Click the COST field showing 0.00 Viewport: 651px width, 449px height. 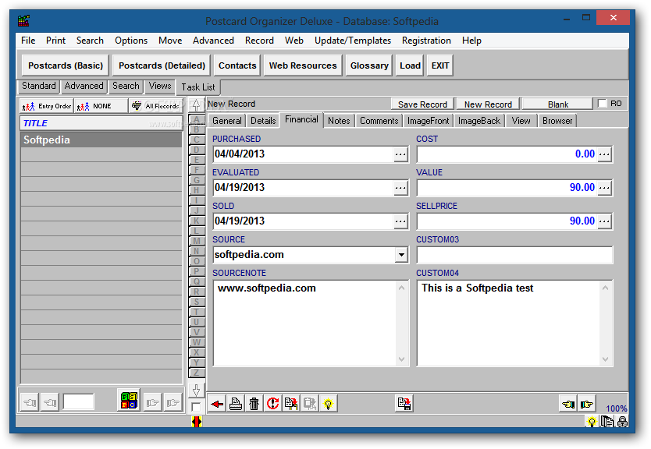[507, 154]
